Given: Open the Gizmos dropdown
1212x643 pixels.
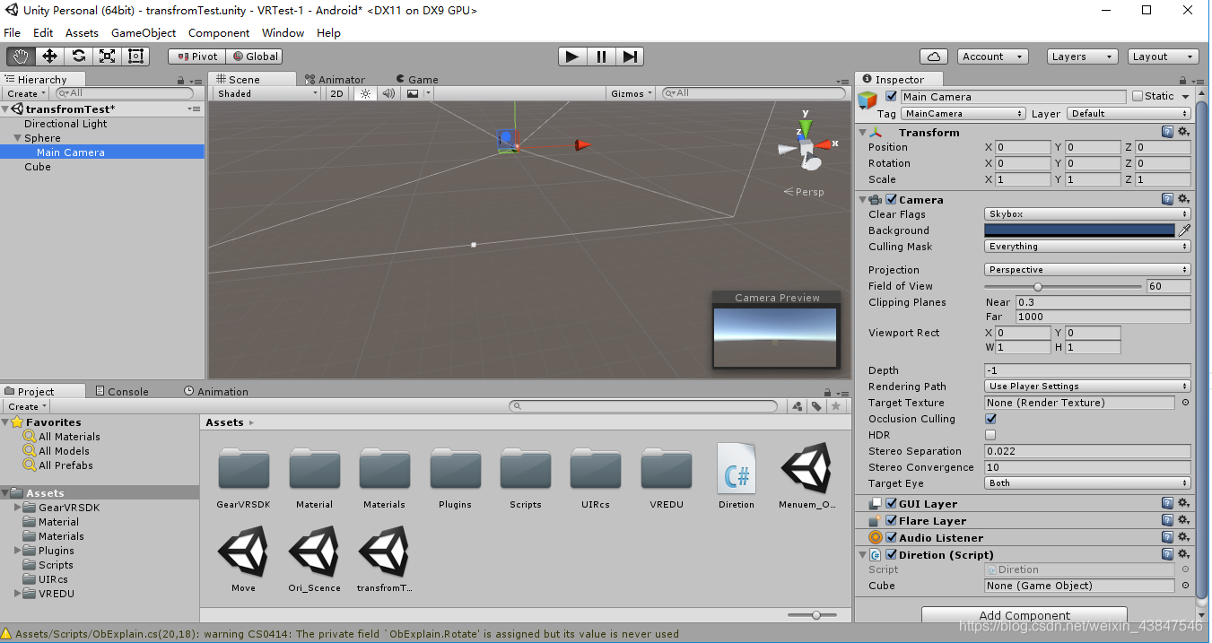Looking at the screenshot, I should click(632, 93).
